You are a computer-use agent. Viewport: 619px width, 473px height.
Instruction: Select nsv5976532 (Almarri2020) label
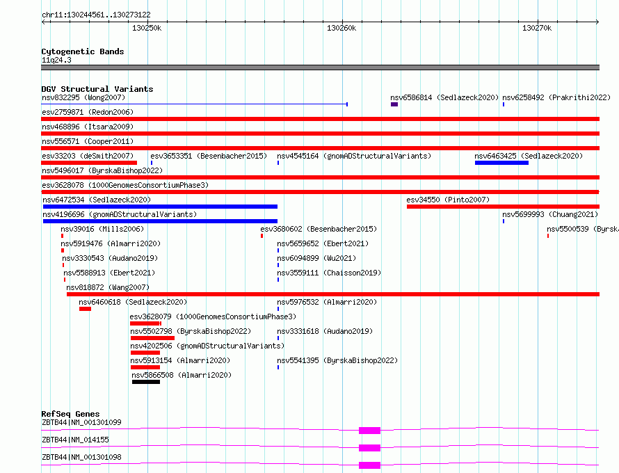(x=327, y=302)
